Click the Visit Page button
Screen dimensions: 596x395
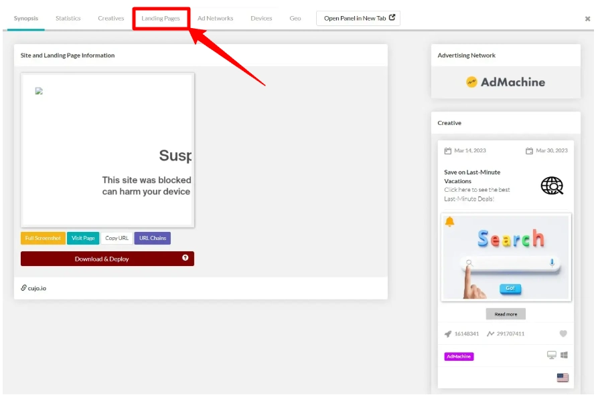tap(82, 237)
